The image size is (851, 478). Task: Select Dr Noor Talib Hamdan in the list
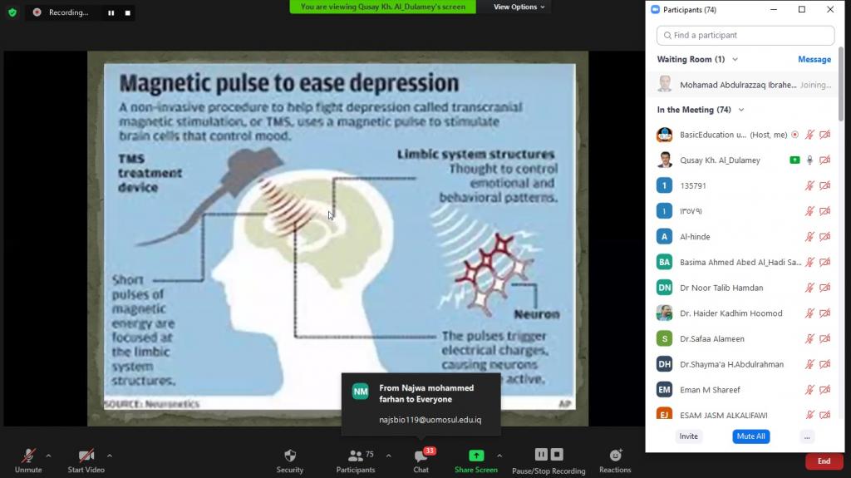721,288
